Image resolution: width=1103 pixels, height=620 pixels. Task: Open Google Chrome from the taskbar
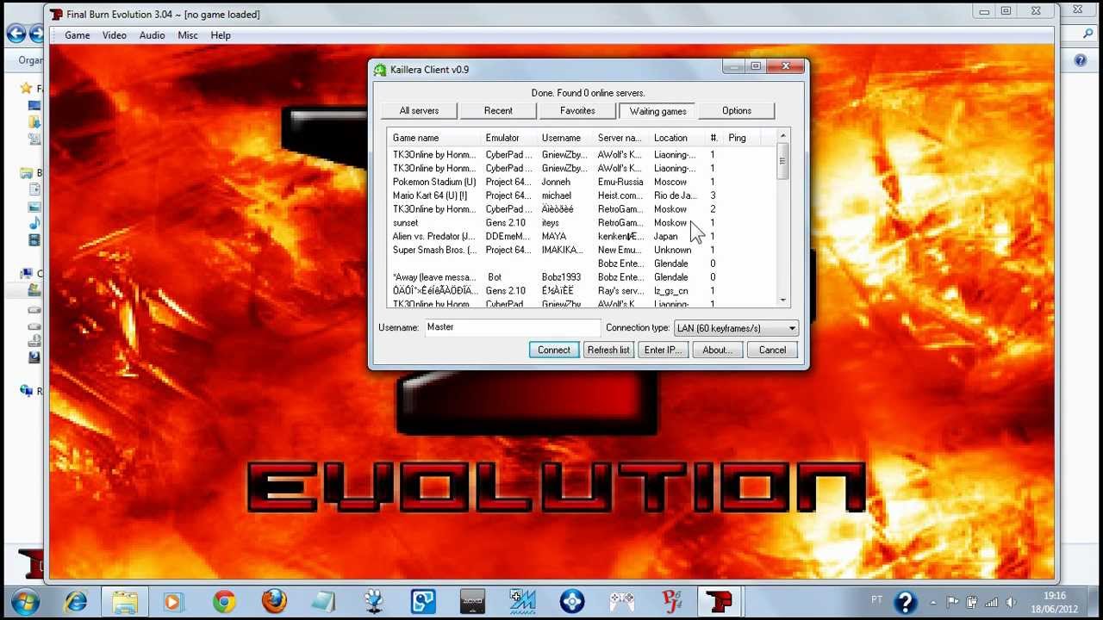pyautogui.click(x=224, y=601)
